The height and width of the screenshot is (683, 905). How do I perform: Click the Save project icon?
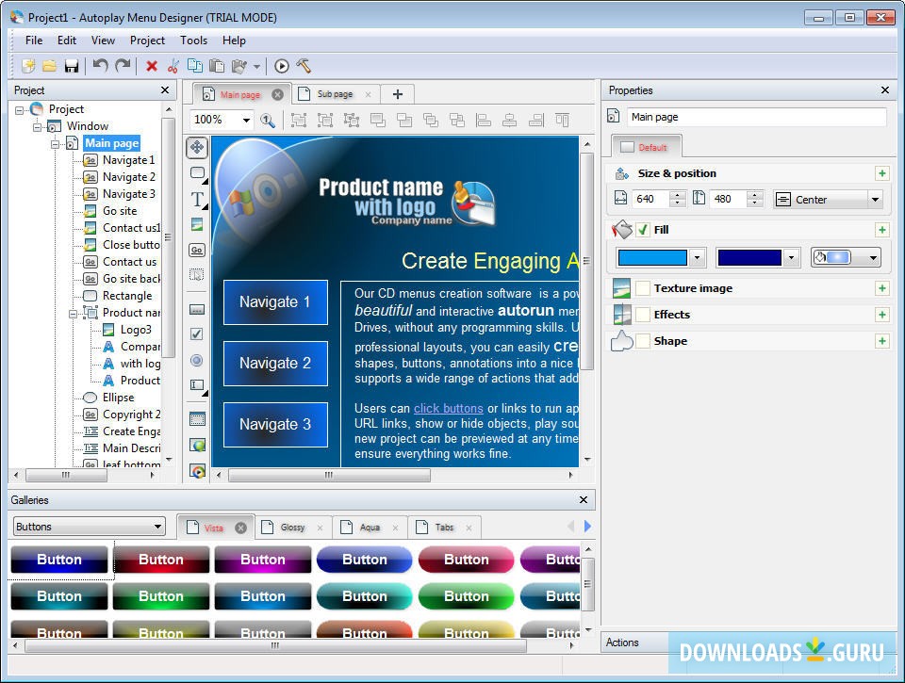pyautogui.click(x=71, y=66)
